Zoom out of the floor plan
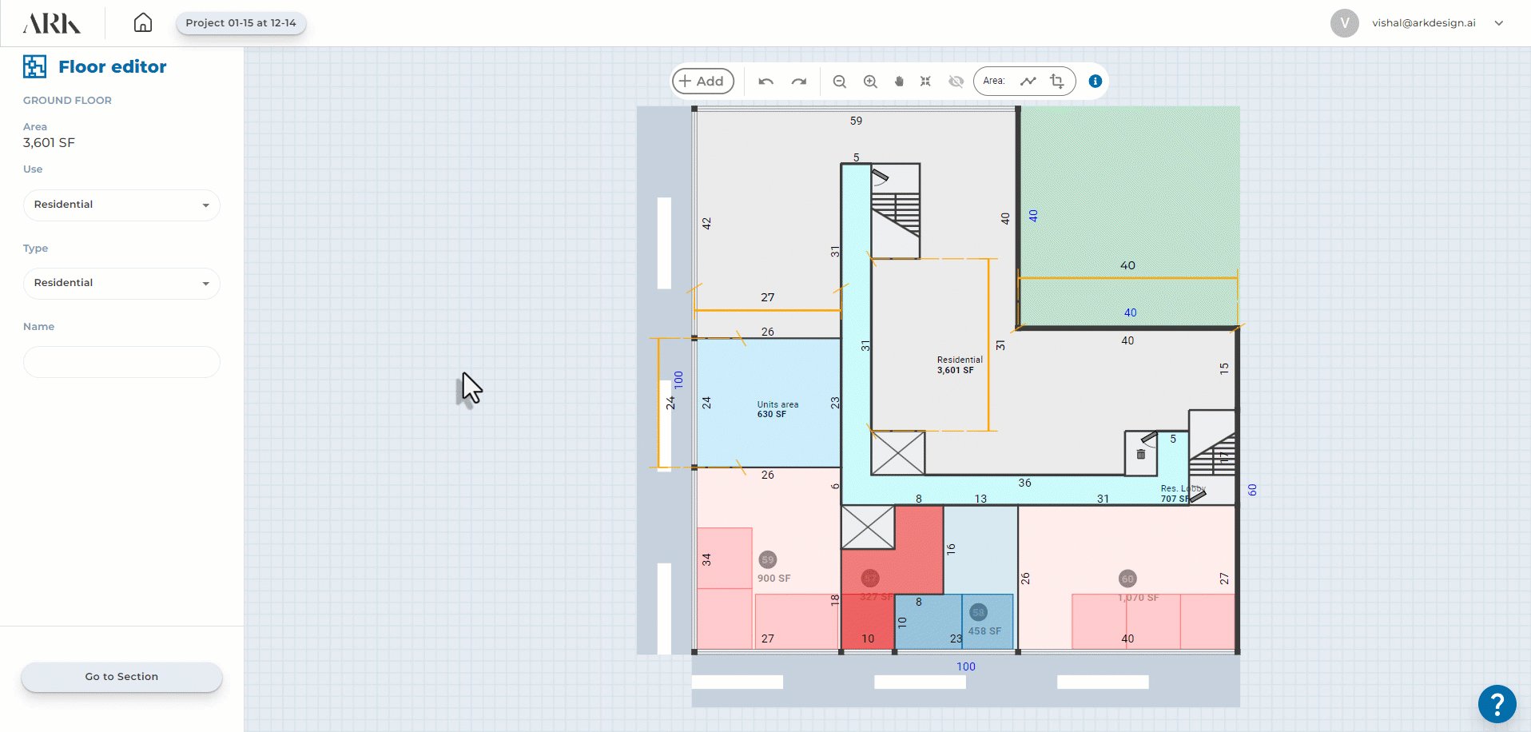 pyautogui.click(x=839, y=82)
